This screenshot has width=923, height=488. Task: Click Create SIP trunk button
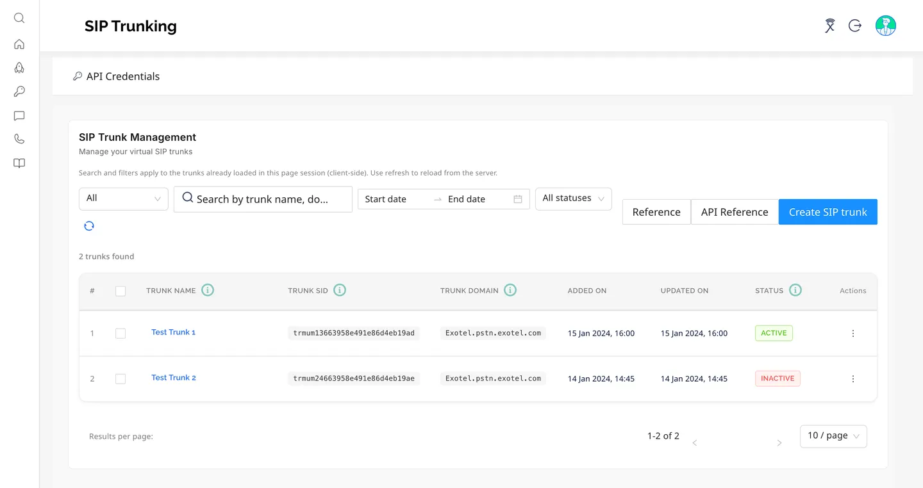point(828,212)
